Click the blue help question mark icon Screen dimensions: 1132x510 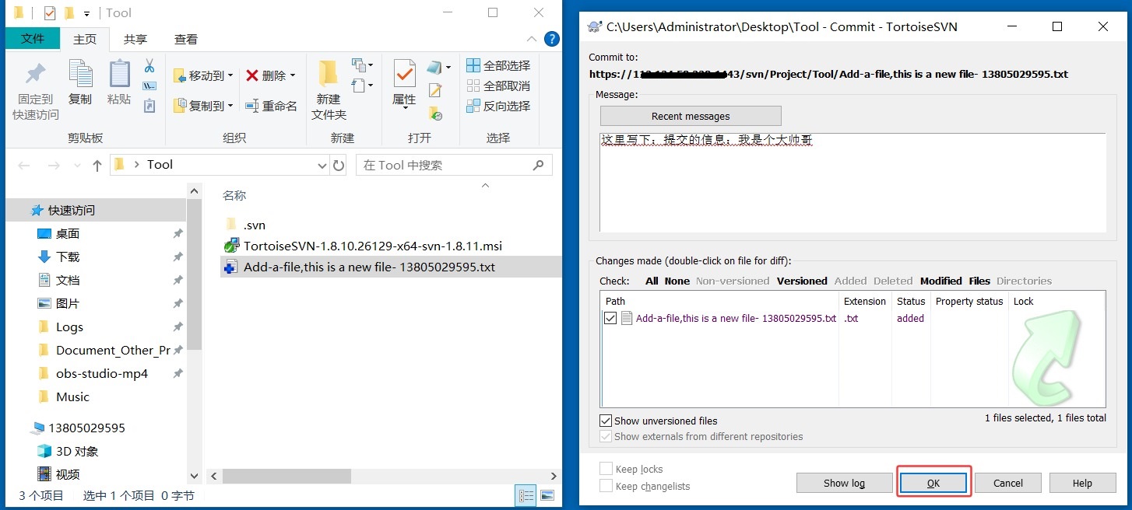[x=551, y=39]
